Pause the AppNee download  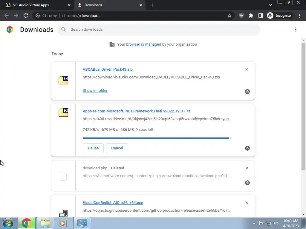[x=93, y=148]
